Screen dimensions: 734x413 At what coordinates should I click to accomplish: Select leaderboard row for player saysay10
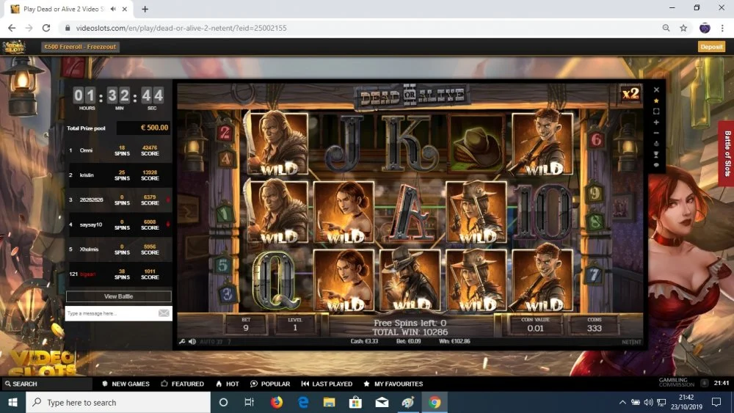click(119, 225)
